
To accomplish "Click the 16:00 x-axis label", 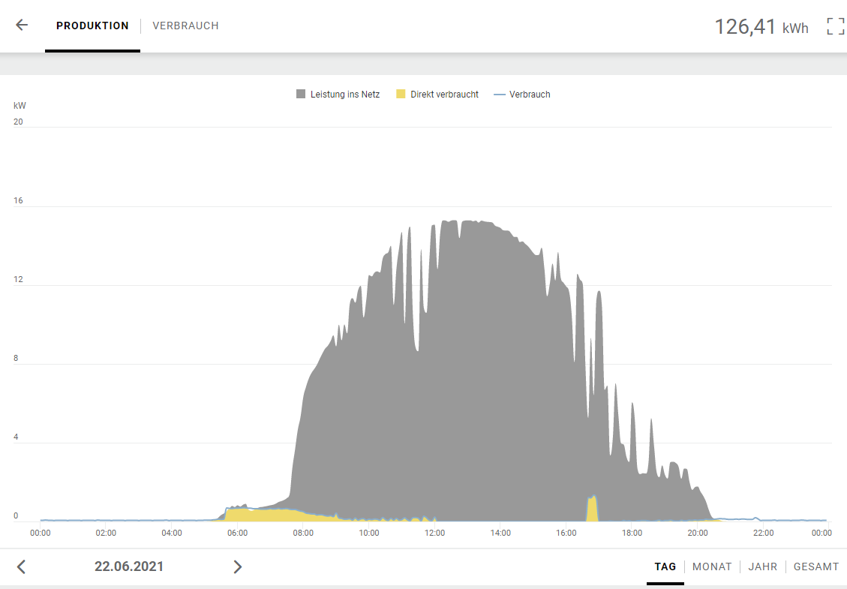I will (566, 533).
